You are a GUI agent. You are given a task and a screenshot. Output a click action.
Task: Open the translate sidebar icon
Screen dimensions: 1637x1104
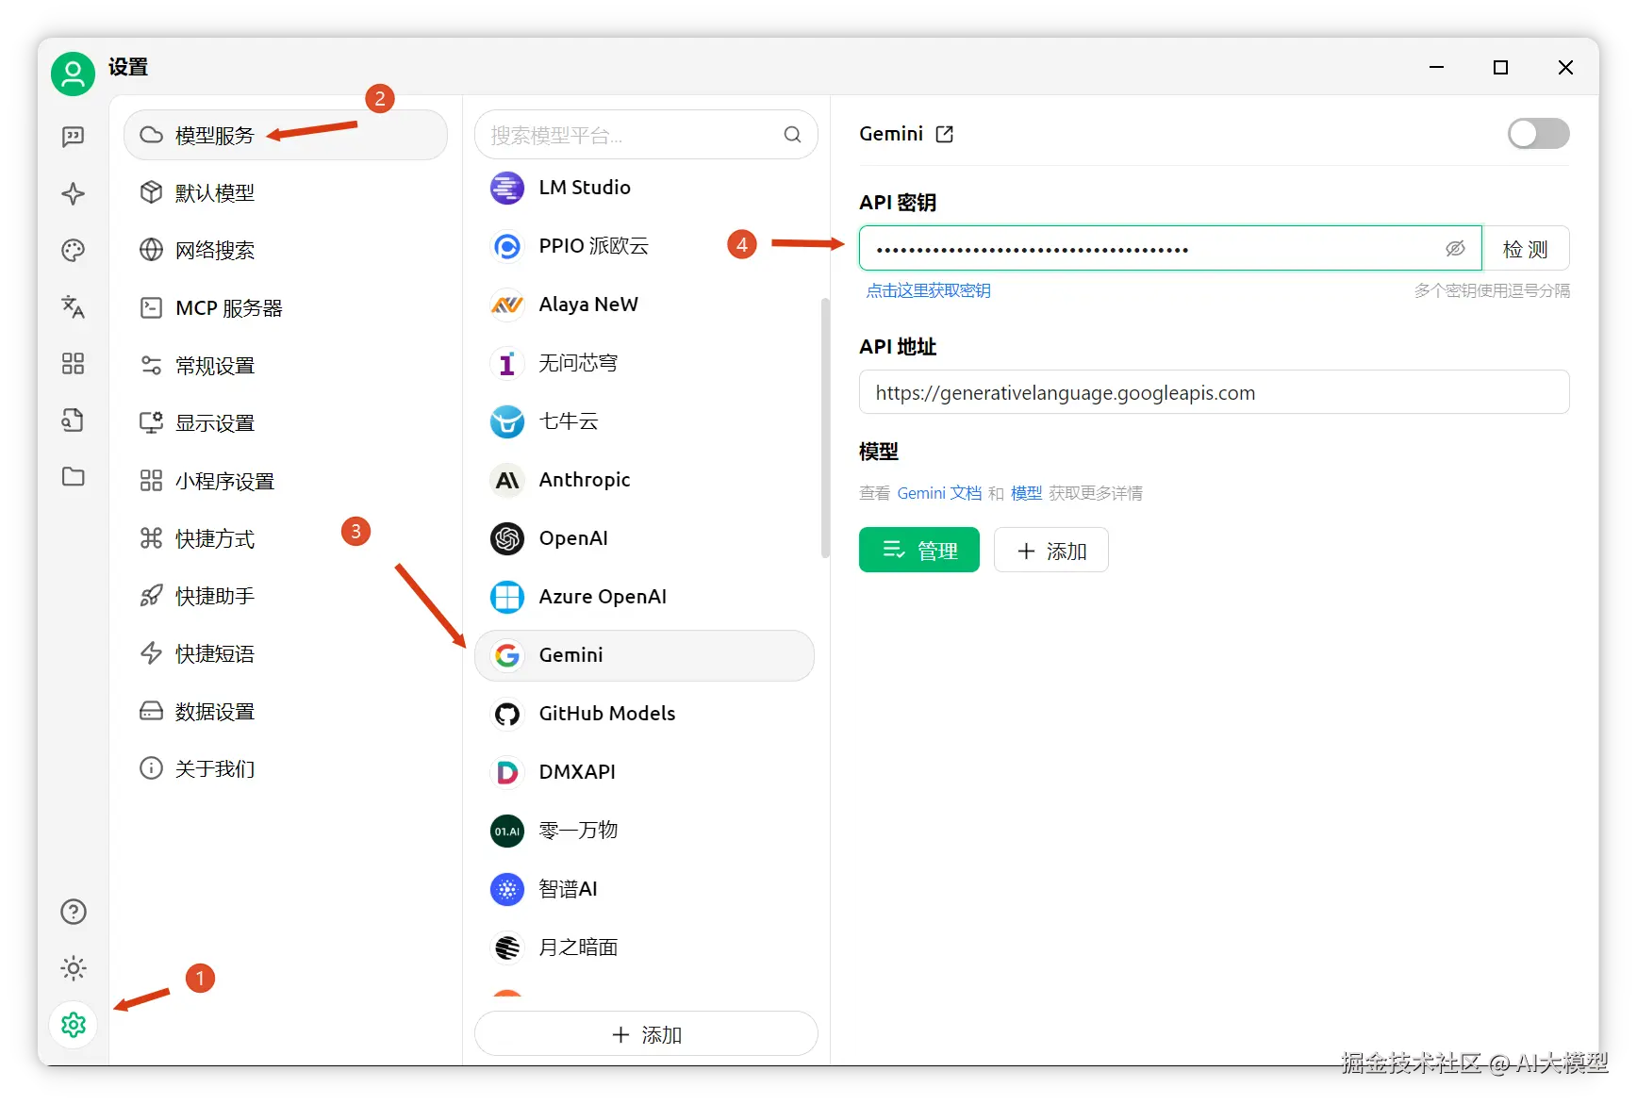(73, 306)
